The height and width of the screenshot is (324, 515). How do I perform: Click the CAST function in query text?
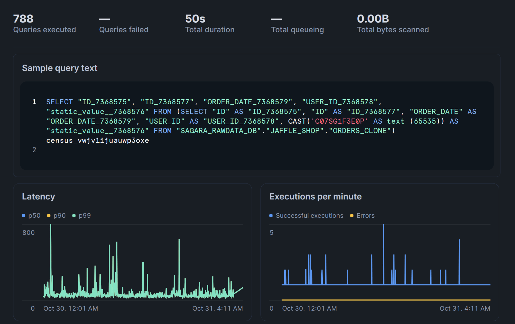(x=297, y=121)
